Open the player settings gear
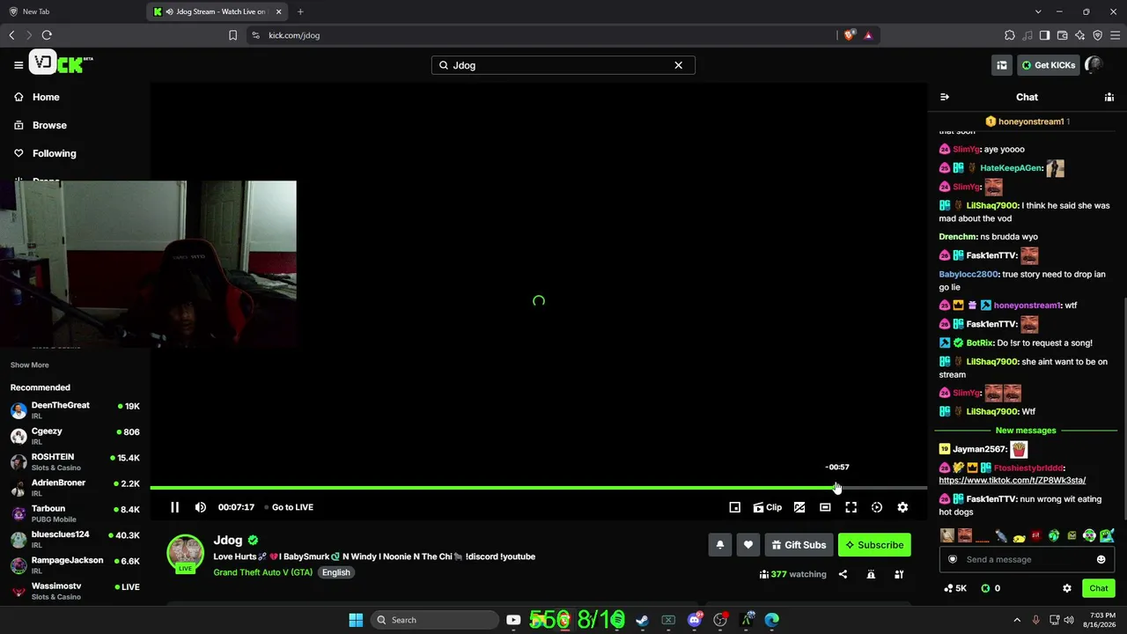This screenshot has width=1127, height=634. pyautogui.click(x=902, y=507)
